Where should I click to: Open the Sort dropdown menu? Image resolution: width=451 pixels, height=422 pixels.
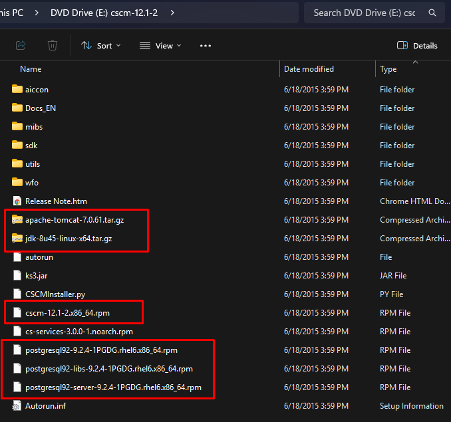coord(101,46)
